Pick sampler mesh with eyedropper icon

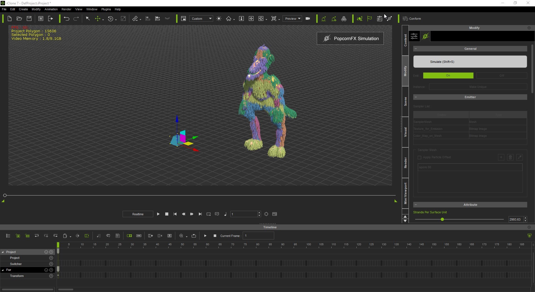519,157
